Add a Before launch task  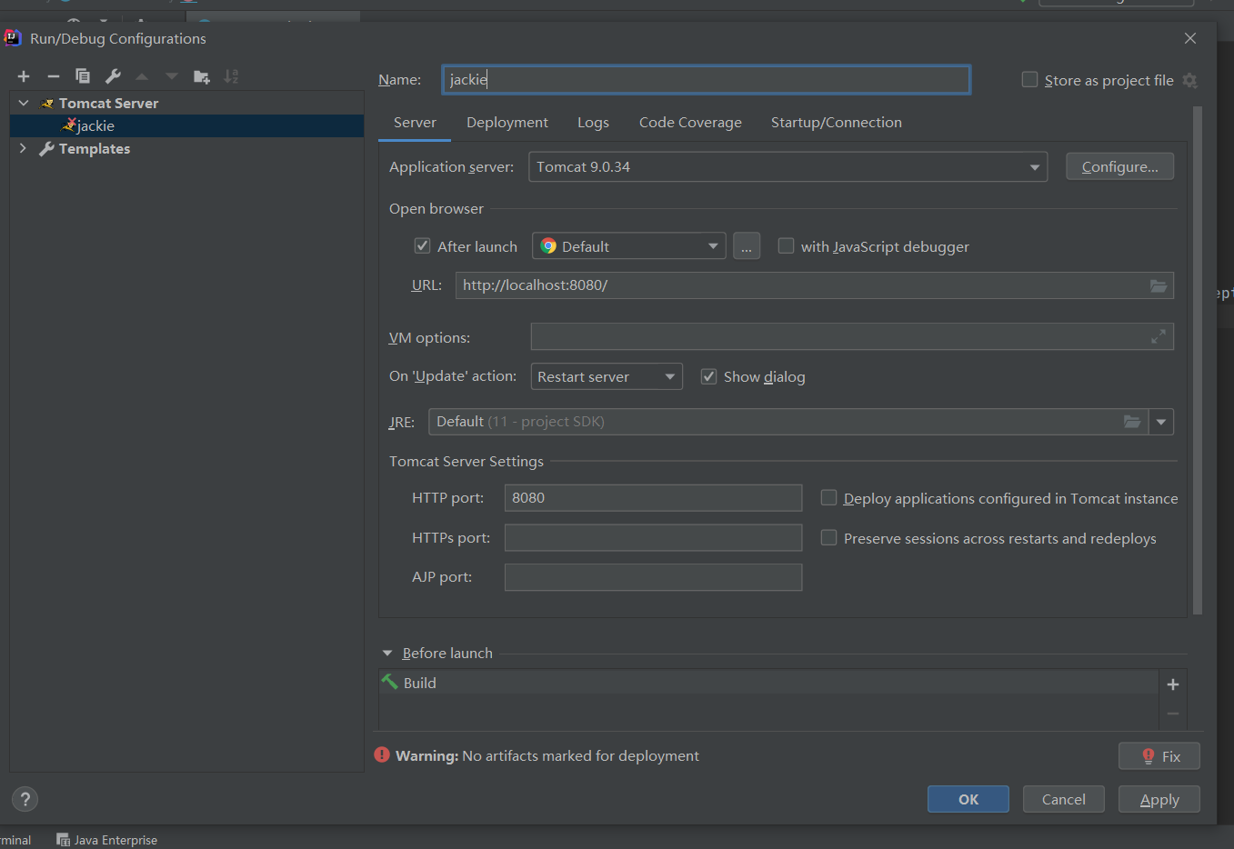tap(1173, 684)
